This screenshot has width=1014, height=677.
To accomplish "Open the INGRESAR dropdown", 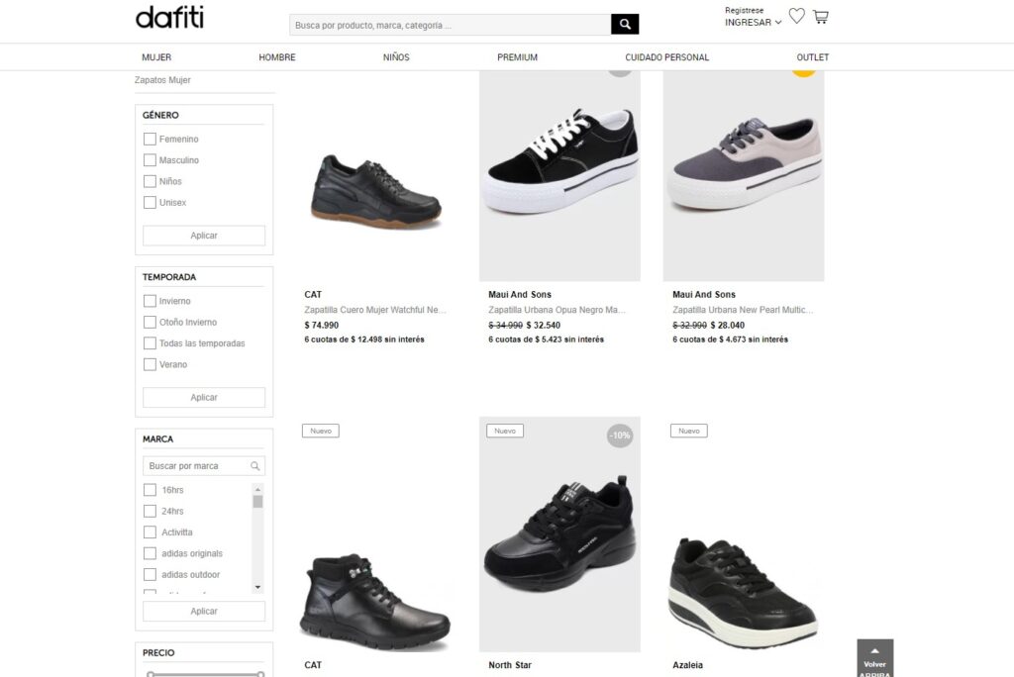I will pos(753,22).
